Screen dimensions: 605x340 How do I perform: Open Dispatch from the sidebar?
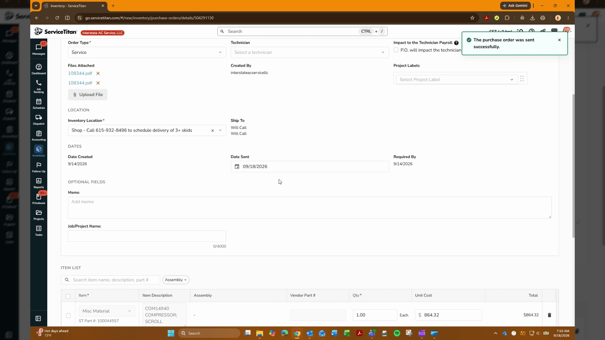tap(39, 120)
